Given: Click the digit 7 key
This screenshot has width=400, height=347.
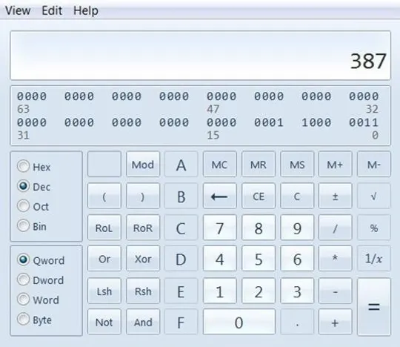Looking at the screenshot, I should tap(220, 228).
